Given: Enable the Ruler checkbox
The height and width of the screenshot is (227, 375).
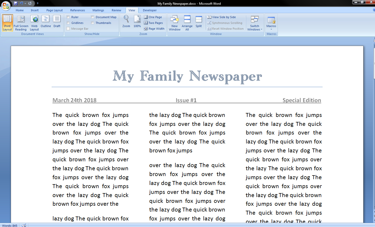Looking at the screenshot, I should click(68, 17).
